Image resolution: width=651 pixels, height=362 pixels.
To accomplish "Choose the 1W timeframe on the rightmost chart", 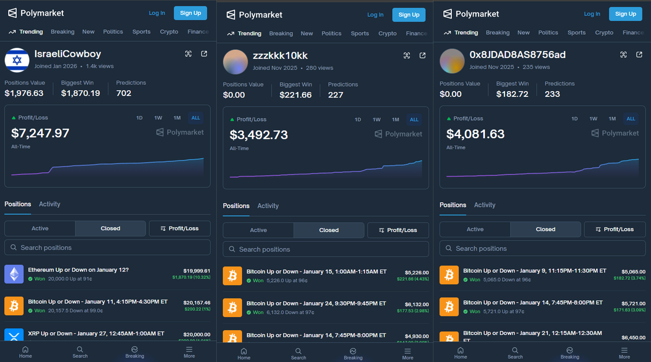I will click(593, 118).
